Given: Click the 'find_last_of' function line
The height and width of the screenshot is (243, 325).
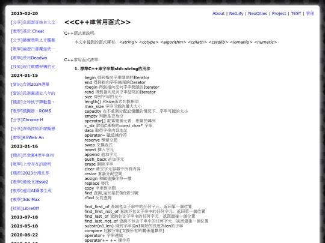Looking at the screenshot, I should coord(140,217).
